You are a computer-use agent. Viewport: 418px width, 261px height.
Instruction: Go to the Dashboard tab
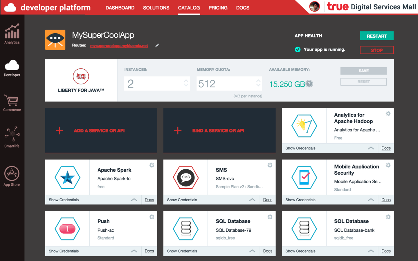(120, 8)
